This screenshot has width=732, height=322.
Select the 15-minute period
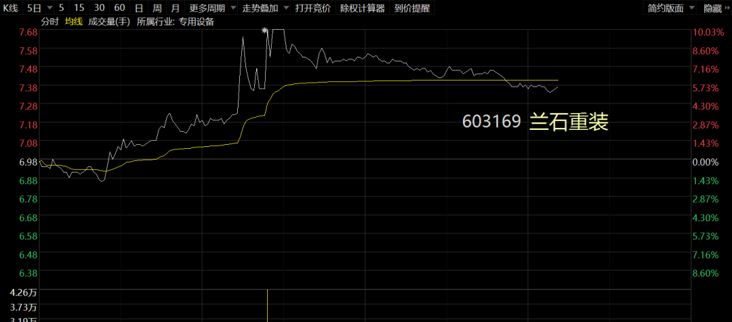[79, 8]
